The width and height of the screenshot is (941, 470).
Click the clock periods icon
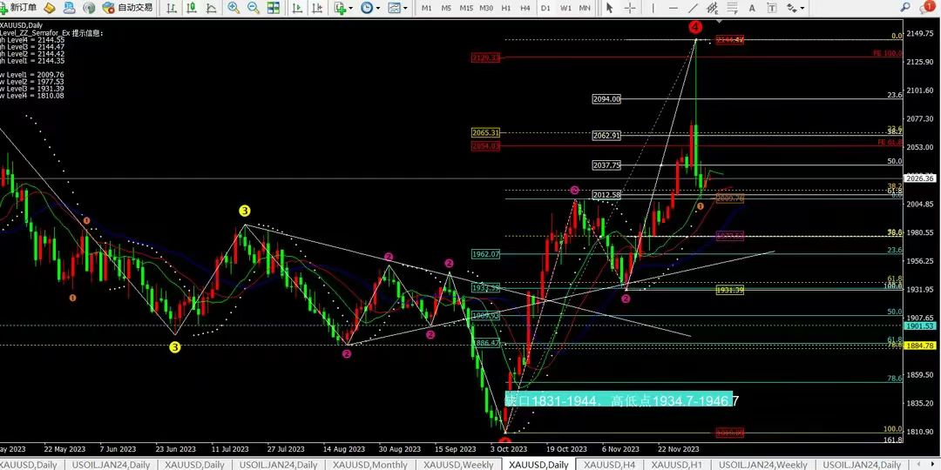click(x=366, y=8)
